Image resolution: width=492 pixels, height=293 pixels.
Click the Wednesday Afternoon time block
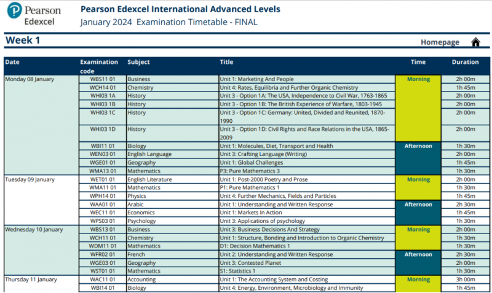coord(418,263)
